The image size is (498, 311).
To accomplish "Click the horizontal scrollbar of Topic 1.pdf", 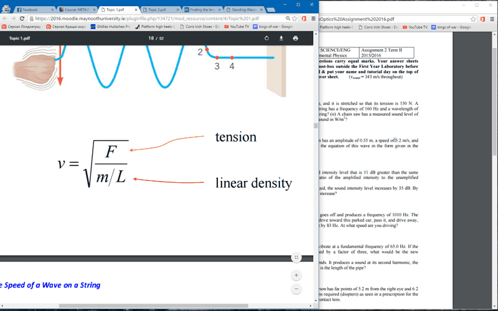I will [153, 306].
